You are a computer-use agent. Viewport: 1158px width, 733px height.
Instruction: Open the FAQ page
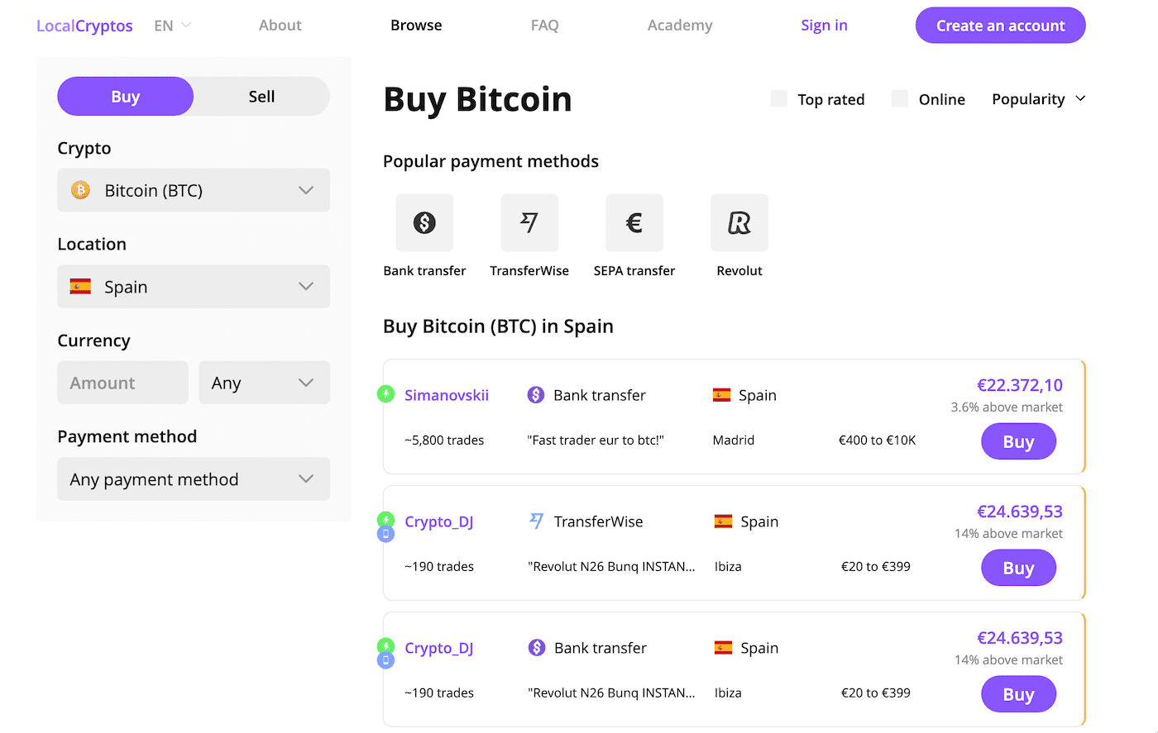coord(544,26)
